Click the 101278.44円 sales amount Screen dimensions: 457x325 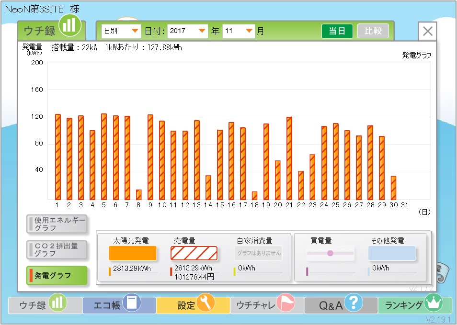tap(194, 277)
